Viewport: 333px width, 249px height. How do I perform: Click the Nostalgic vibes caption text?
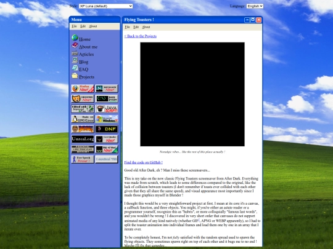(x=192, y=152)
